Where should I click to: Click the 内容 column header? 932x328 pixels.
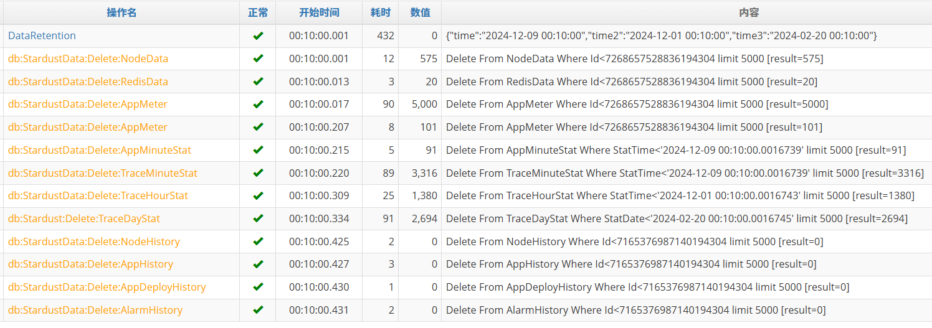[686, 12]
